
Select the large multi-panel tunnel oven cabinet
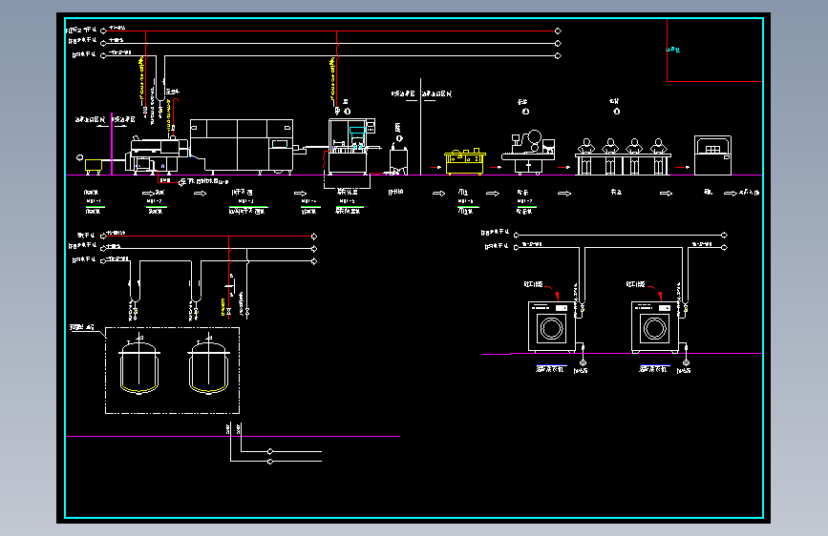click(242, 146)
